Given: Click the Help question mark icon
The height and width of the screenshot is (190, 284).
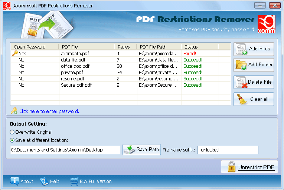Looking at the screenshot, I should click(x=44, y=181).
